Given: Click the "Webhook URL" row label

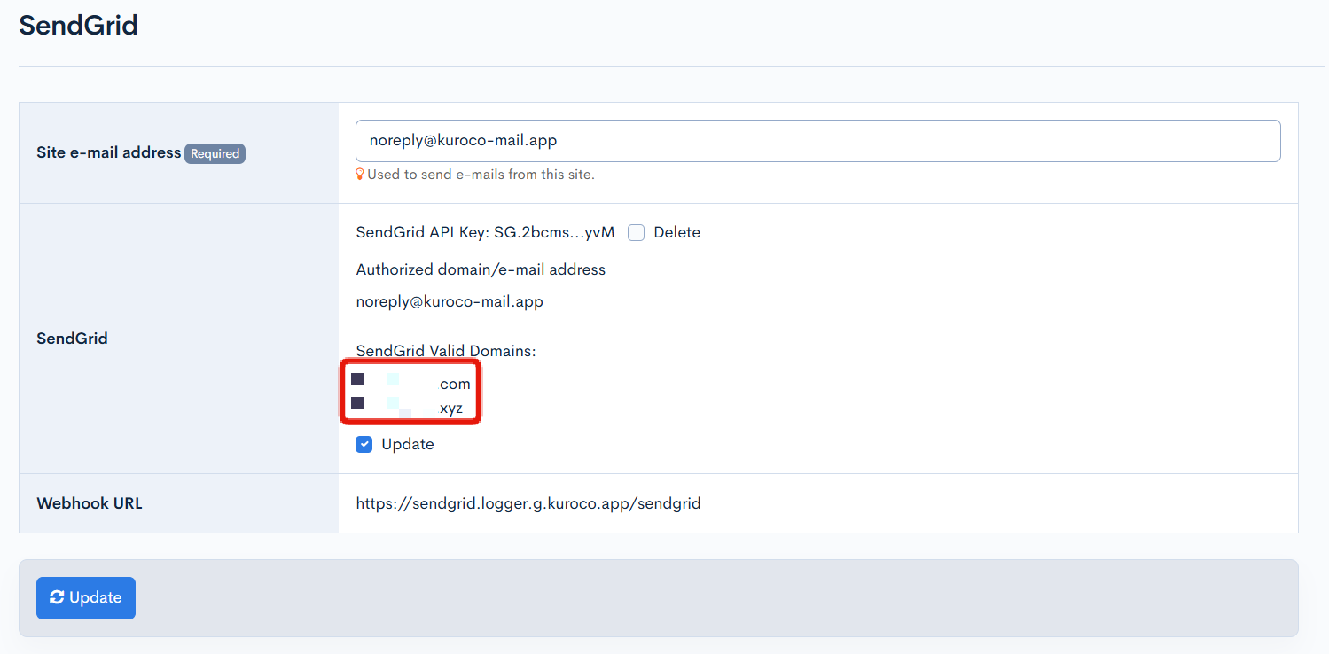Looking at the screenshot, I should tap(90, 503).
